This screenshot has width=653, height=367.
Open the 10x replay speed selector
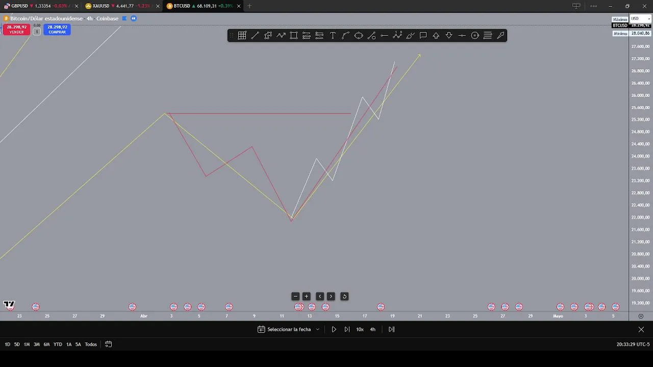[360, 329]
